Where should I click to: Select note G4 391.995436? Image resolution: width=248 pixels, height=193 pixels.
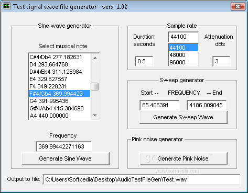click(59, 101)
